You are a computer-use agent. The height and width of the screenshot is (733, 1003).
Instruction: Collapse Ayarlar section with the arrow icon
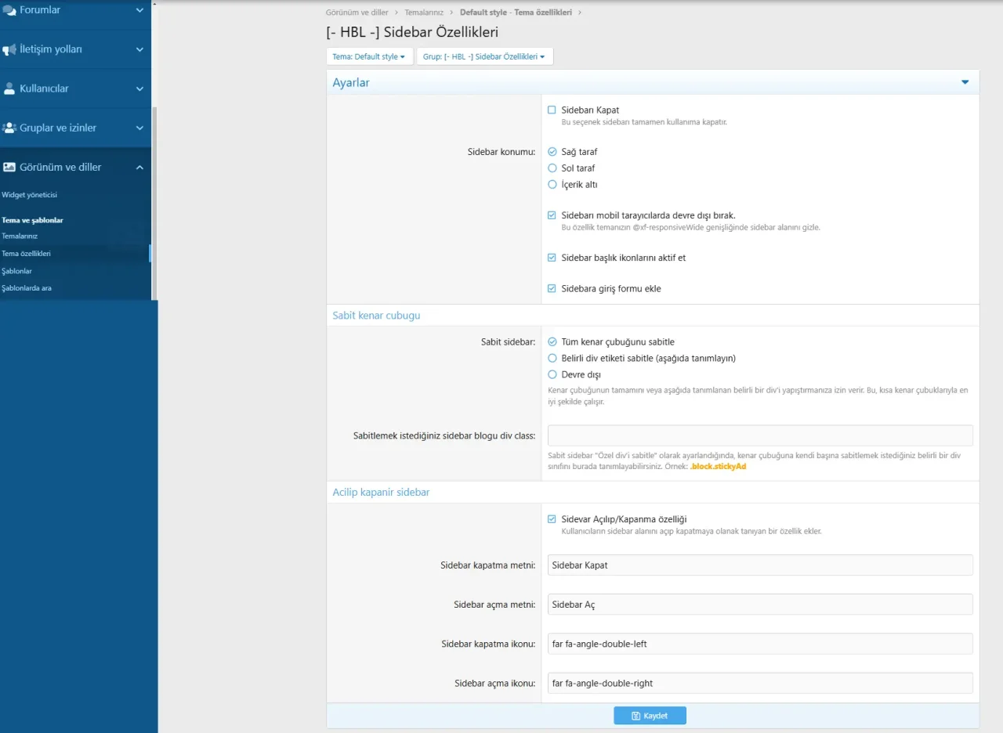click(965, 82)
